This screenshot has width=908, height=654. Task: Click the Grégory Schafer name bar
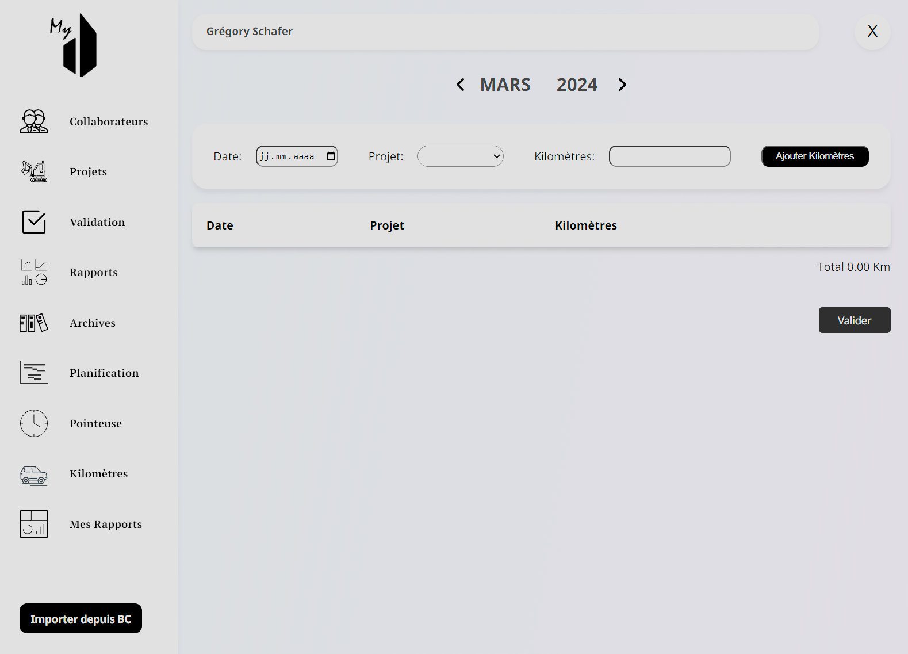coord(505,32)
